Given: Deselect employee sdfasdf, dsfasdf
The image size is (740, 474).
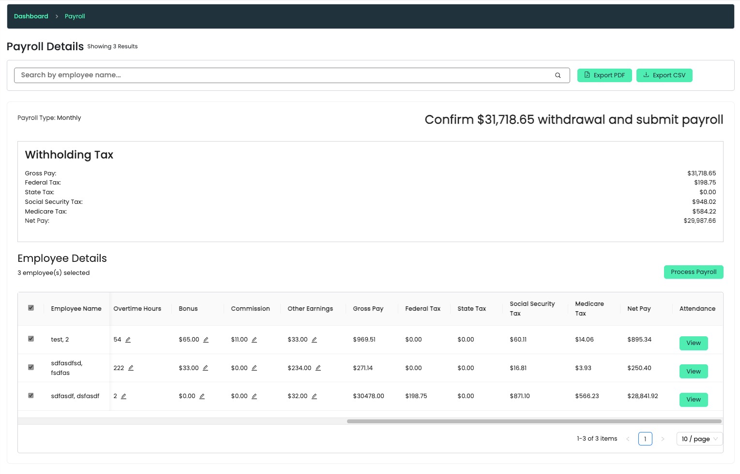Looking at the screenshot, I should point(31,395).
